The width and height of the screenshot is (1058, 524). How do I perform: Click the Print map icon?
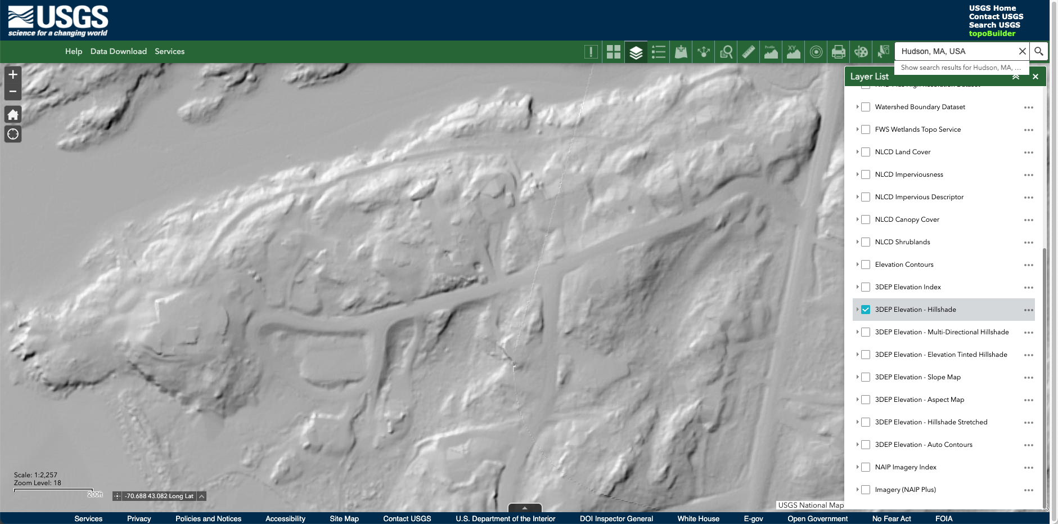click(x=838, y=52)
